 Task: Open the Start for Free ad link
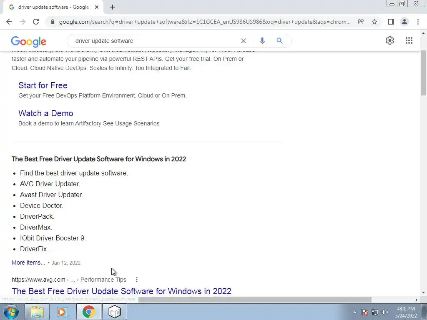(x=43, y=85)
